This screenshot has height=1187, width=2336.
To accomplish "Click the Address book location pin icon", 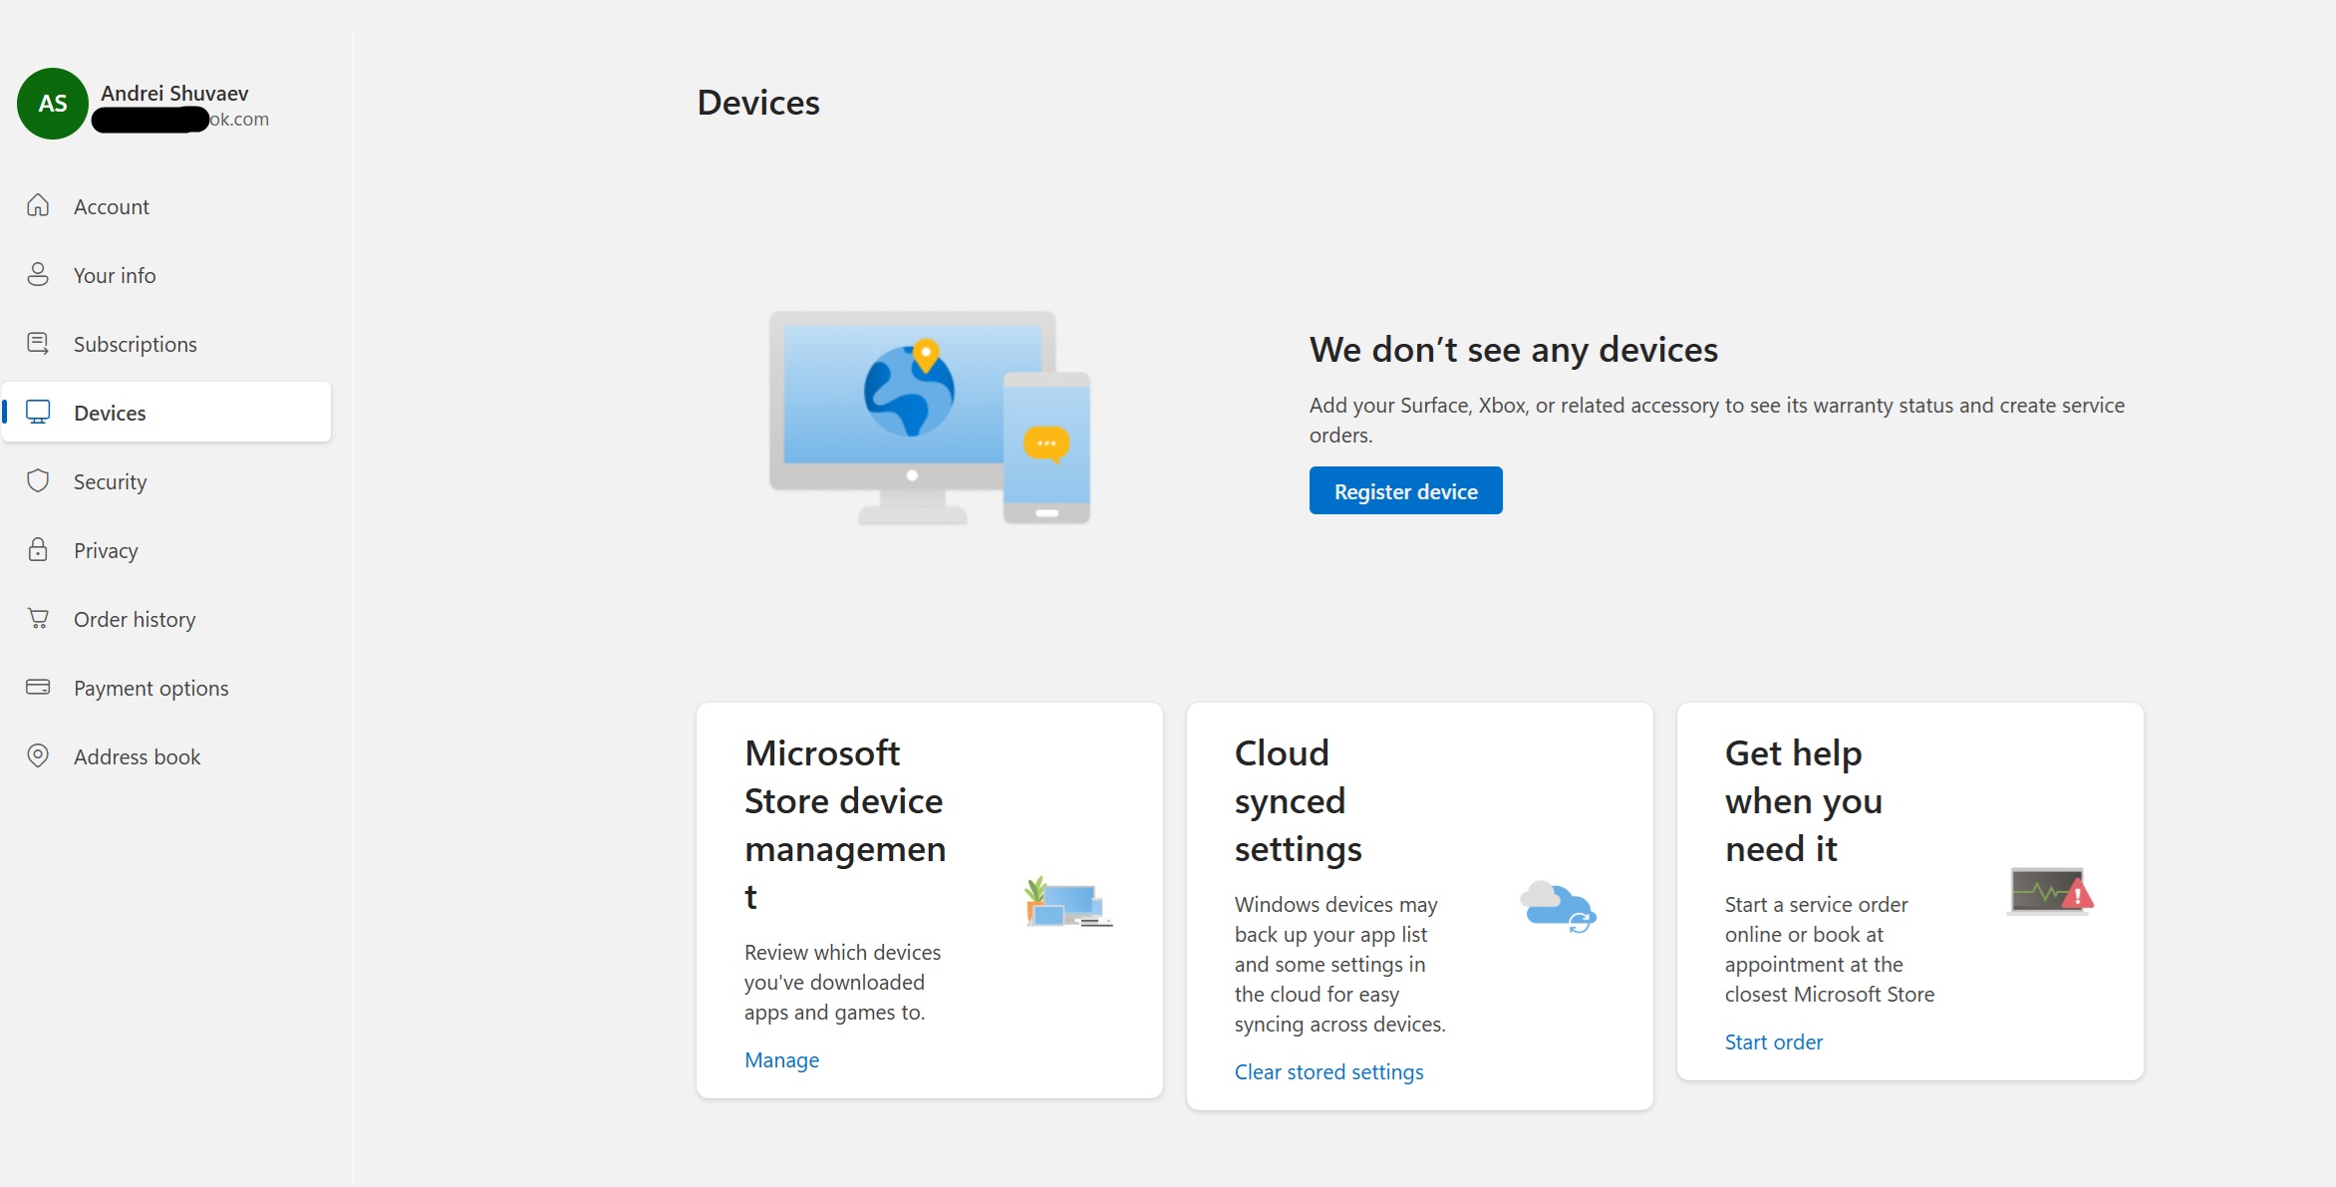I will pyautogui.click(x=38, y=755).
